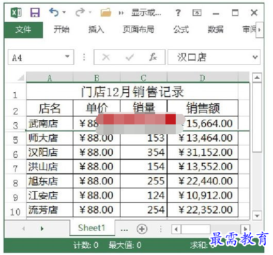Open Excel Help question mark
Screen dimensions: 273x255
pyautogui.click(x=178, y=12)
